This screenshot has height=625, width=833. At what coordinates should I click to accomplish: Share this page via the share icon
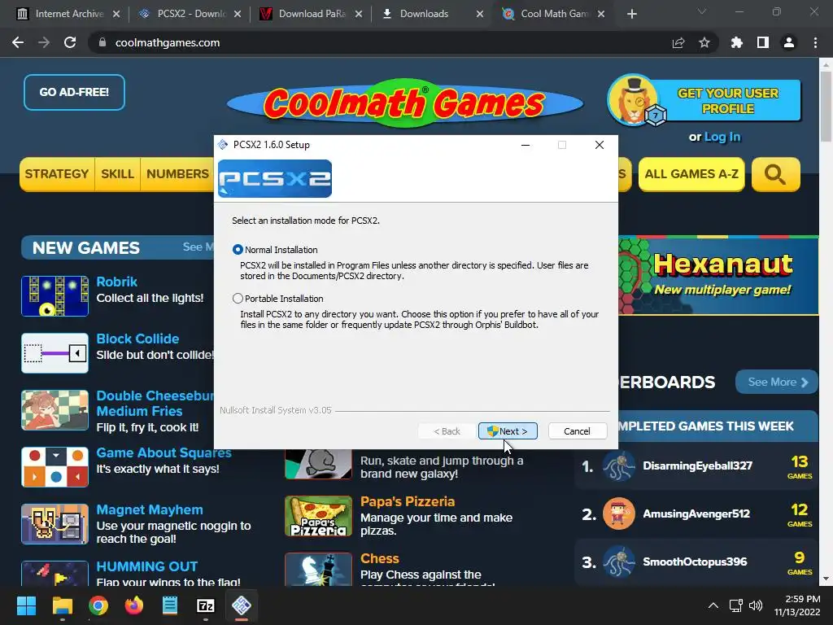coord(678,42)
